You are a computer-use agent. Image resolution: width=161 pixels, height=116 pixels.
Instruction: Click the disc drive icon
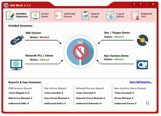pyautogui.click(x=142, y=40)
